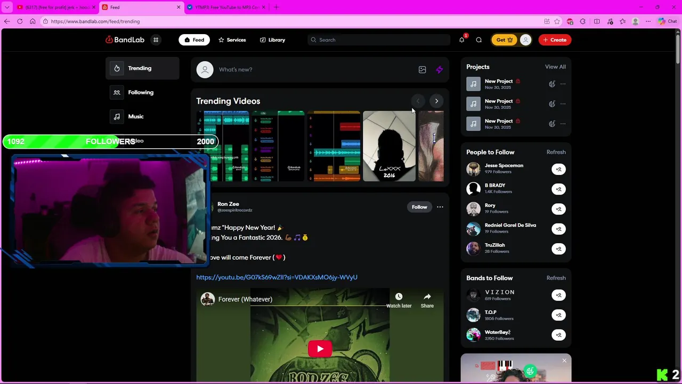Switch to the Feed tab
The height and width of the screenshot is (384, 682).
[x=194, y=40]
